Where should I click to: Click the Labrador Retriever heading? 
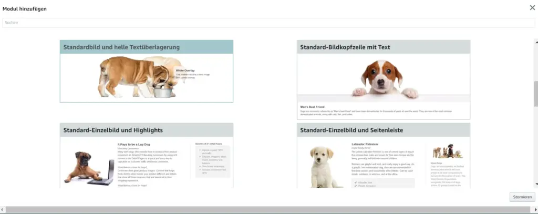pos(366,144)
